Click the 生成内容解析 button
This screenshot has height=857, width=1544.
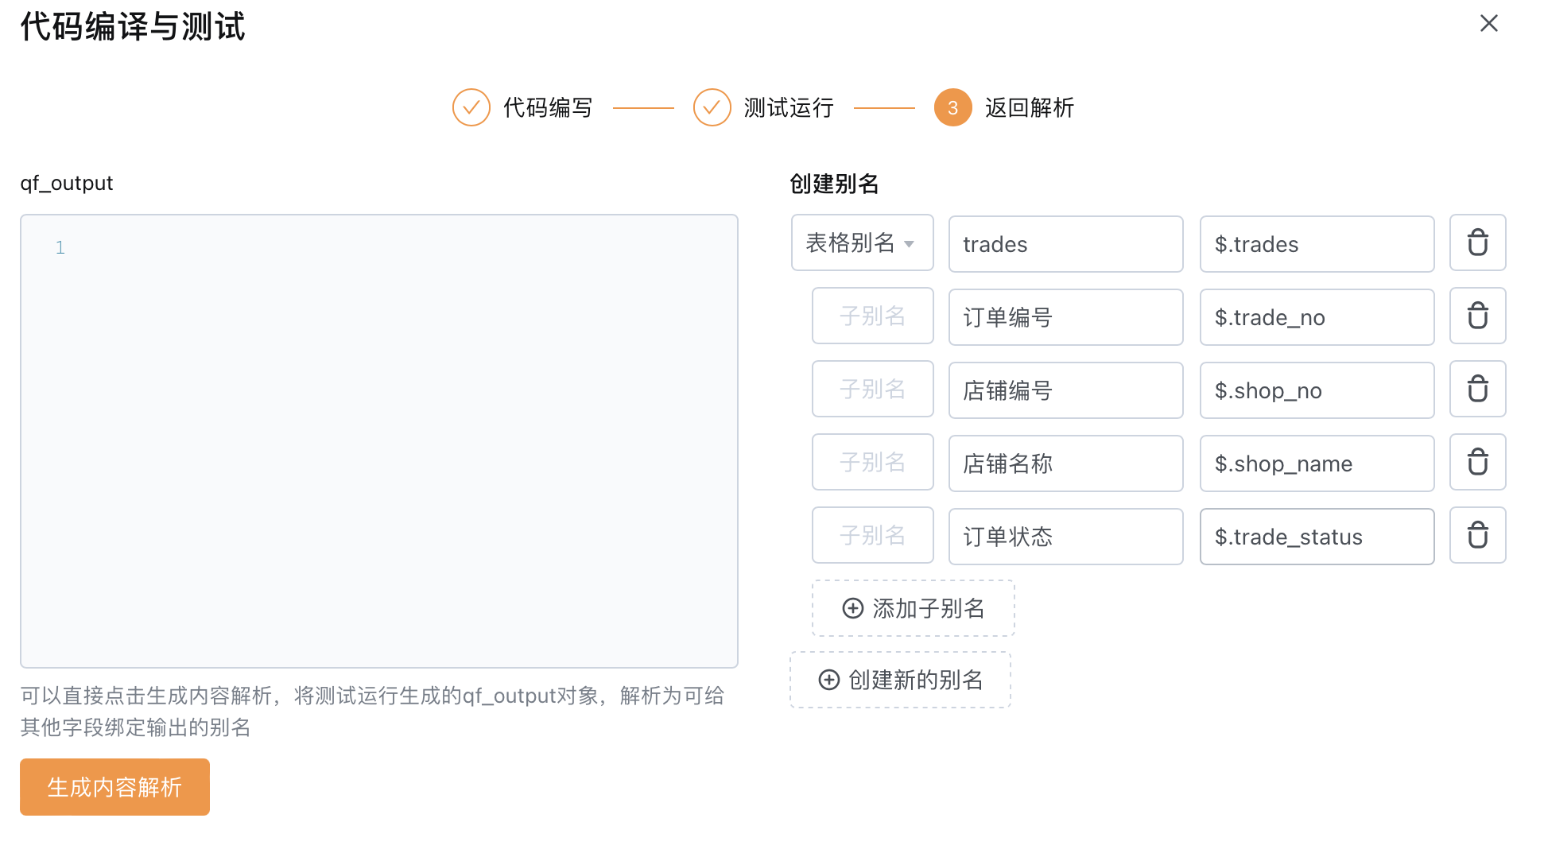114,786
